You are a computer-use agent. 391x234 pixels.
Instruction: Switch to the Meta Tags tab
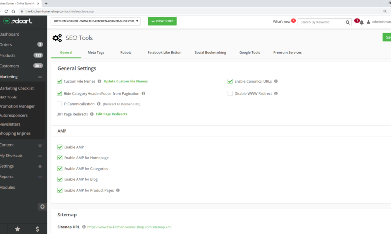[x=96, y=52]
